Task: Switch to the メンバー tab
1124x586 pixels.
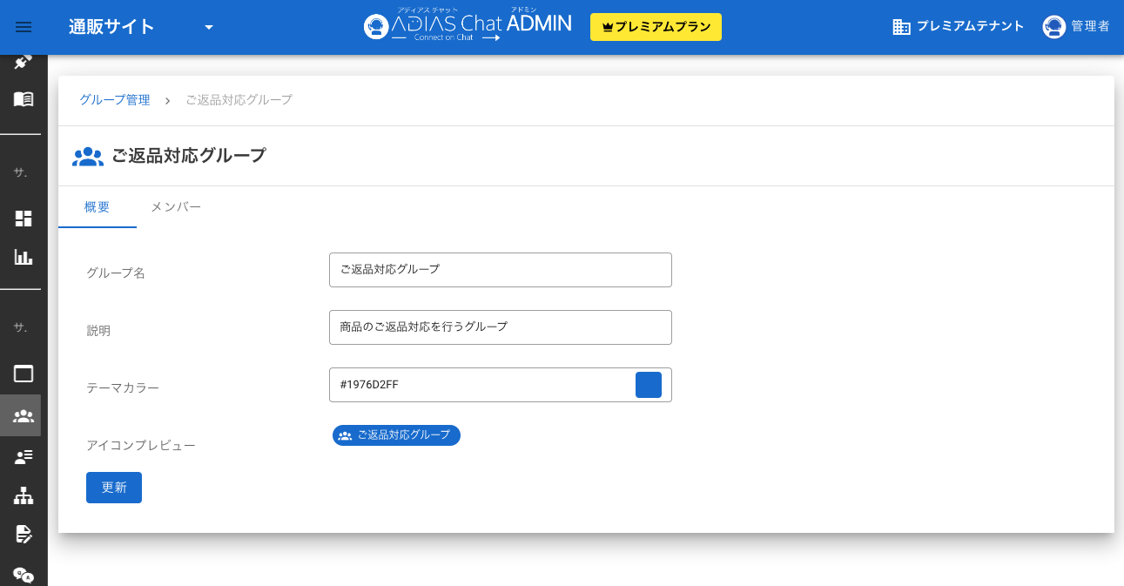Action: click(x=174, y=207)
